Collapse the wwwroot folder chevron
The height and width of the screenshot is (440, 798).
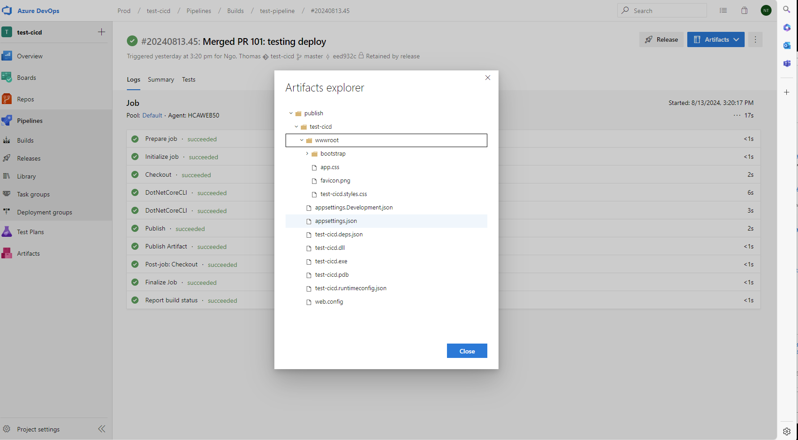click(x=302, y=140)
